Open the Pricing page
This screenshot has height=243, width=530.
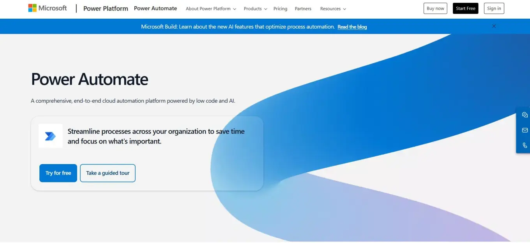click(x=280, y=9)
